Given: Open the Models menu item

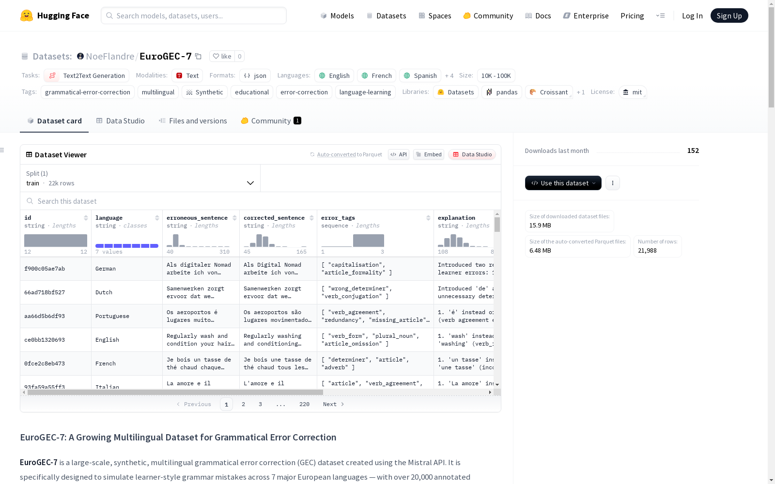Looking at the screenshot, I should [x=337, y=15].
